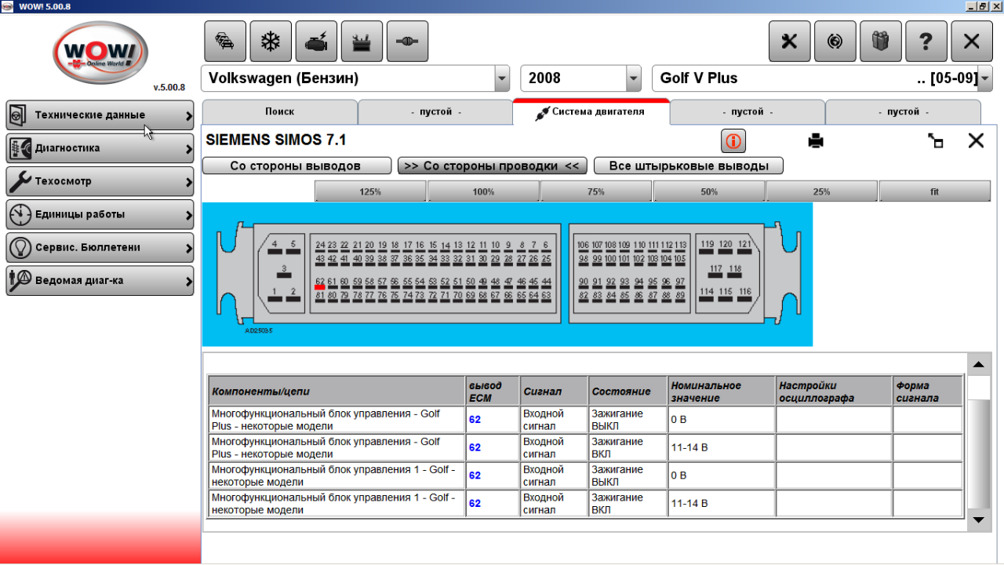Set connector zoom to 75%
This screenshot has height=565, width=1004.
pos(596,191)
